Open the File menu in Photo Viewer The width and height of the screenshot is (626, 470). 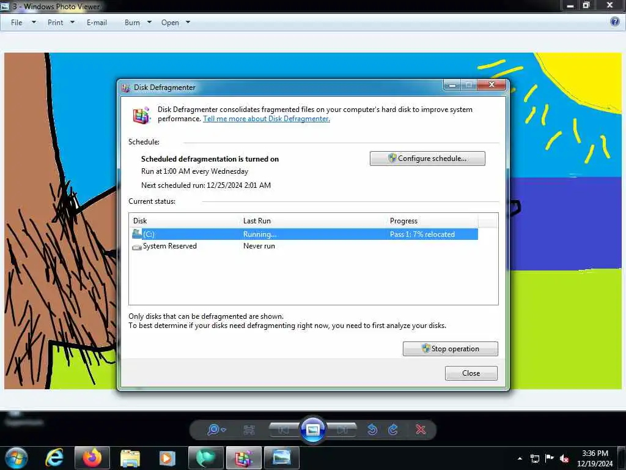point(17,23)
